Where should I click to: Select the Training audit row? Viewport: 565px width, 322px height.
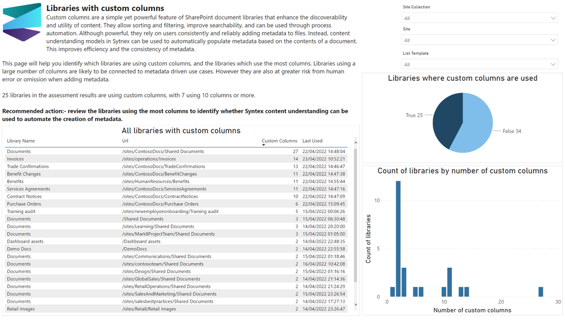coord(176,211)
